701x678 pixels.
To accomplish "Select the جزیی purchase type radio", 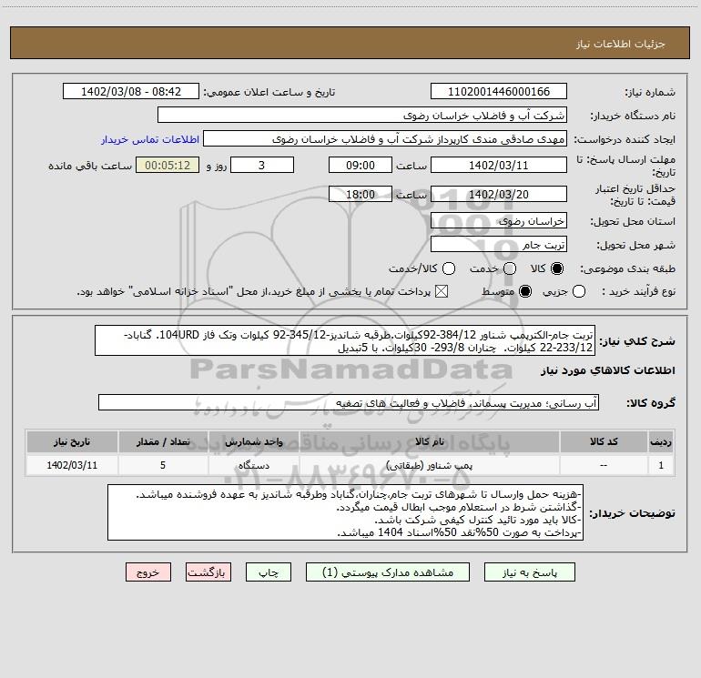I will [579, 291].
